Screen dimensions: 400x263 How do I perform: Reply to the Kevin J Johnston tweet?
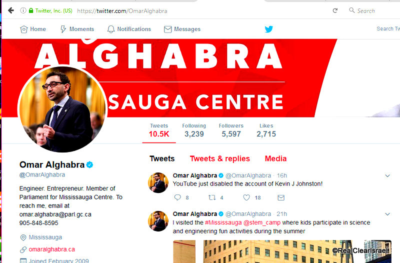177,197
